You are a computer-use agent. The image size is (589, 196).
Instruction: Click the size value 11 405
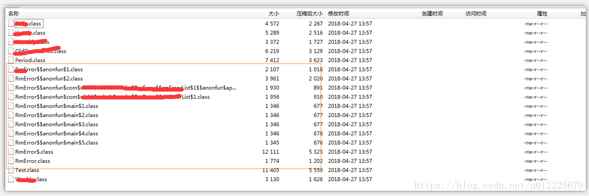271,170
